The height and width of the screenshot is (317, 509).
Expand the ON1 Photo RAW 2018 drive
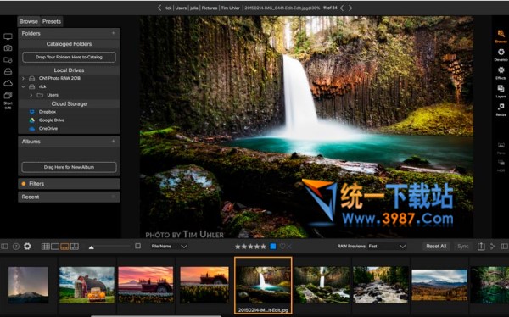[23, 78]
